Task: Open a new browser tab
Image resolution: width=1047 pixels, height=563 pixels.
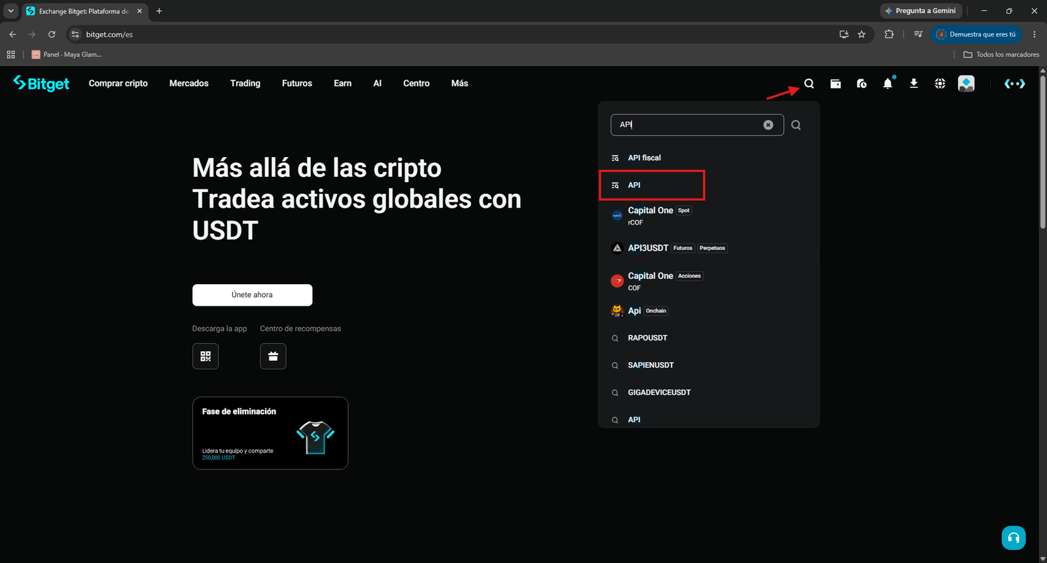Action: 159,11
